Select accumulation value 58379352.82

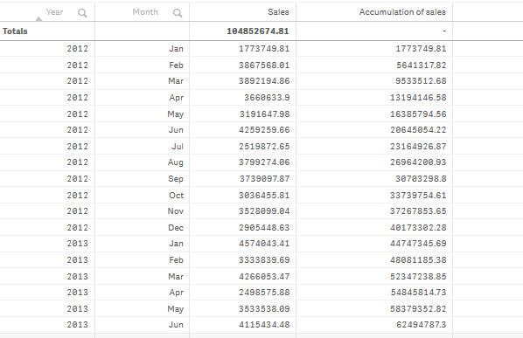pyautogui.click(x=418, y=308)
